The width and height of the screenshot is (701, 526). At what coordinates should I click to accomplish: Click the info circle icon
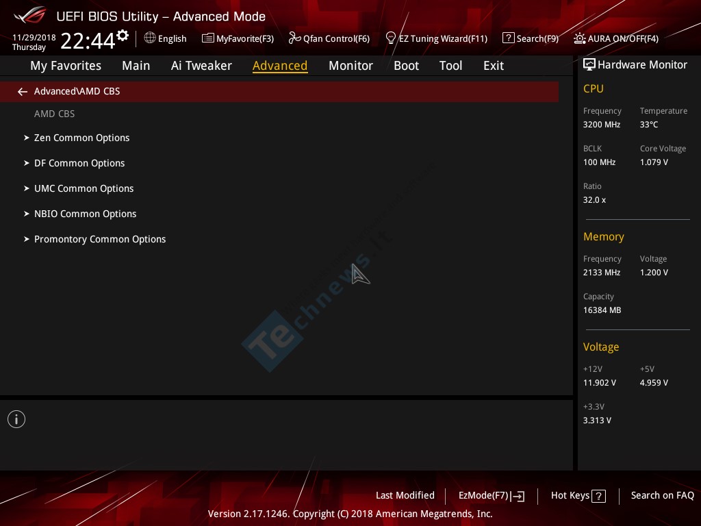click(16, 419)
